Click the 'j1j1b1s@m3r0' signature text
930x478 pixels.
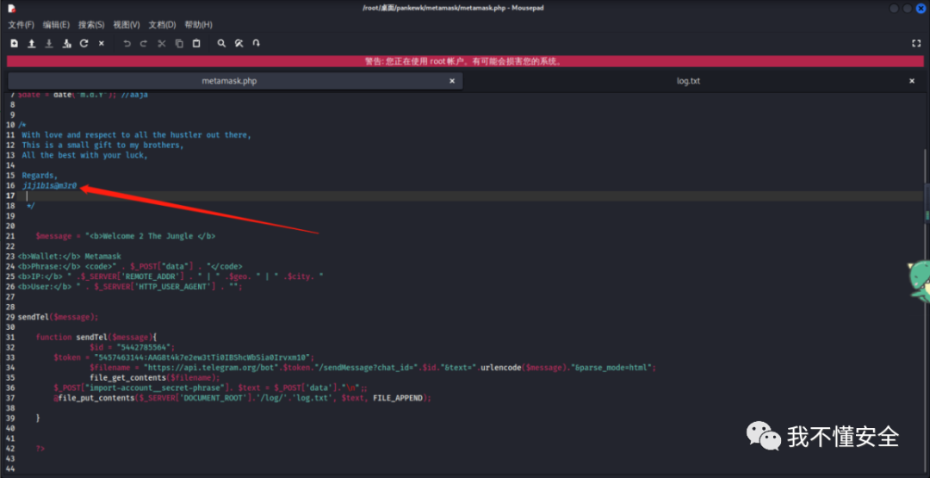point(49,186)
